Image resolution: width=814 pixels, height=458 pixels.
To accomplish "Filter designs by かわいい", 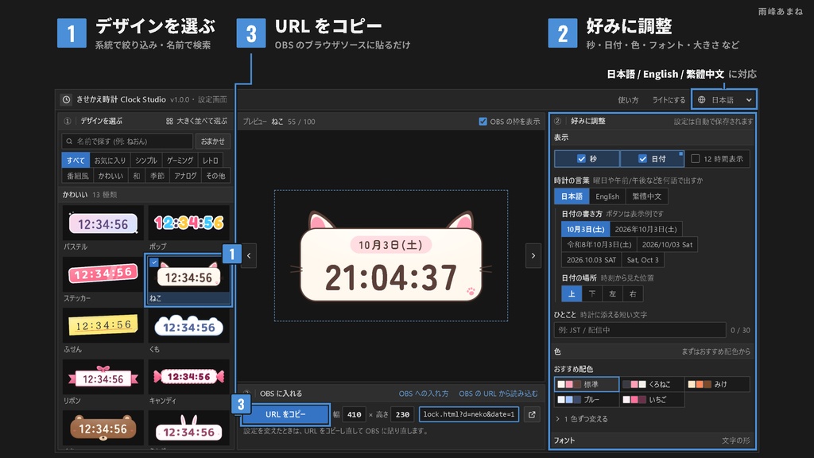I will tap(110, 176).
